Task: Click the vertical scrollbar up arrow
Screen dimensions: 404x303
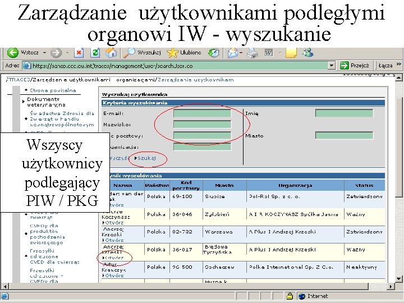Action: (399, 77)
